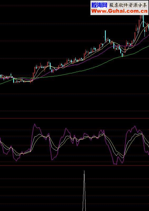Click the 股票软件资源分享 banner text
The height and width of the screenshot is (211, 149).
click(128, 5)
